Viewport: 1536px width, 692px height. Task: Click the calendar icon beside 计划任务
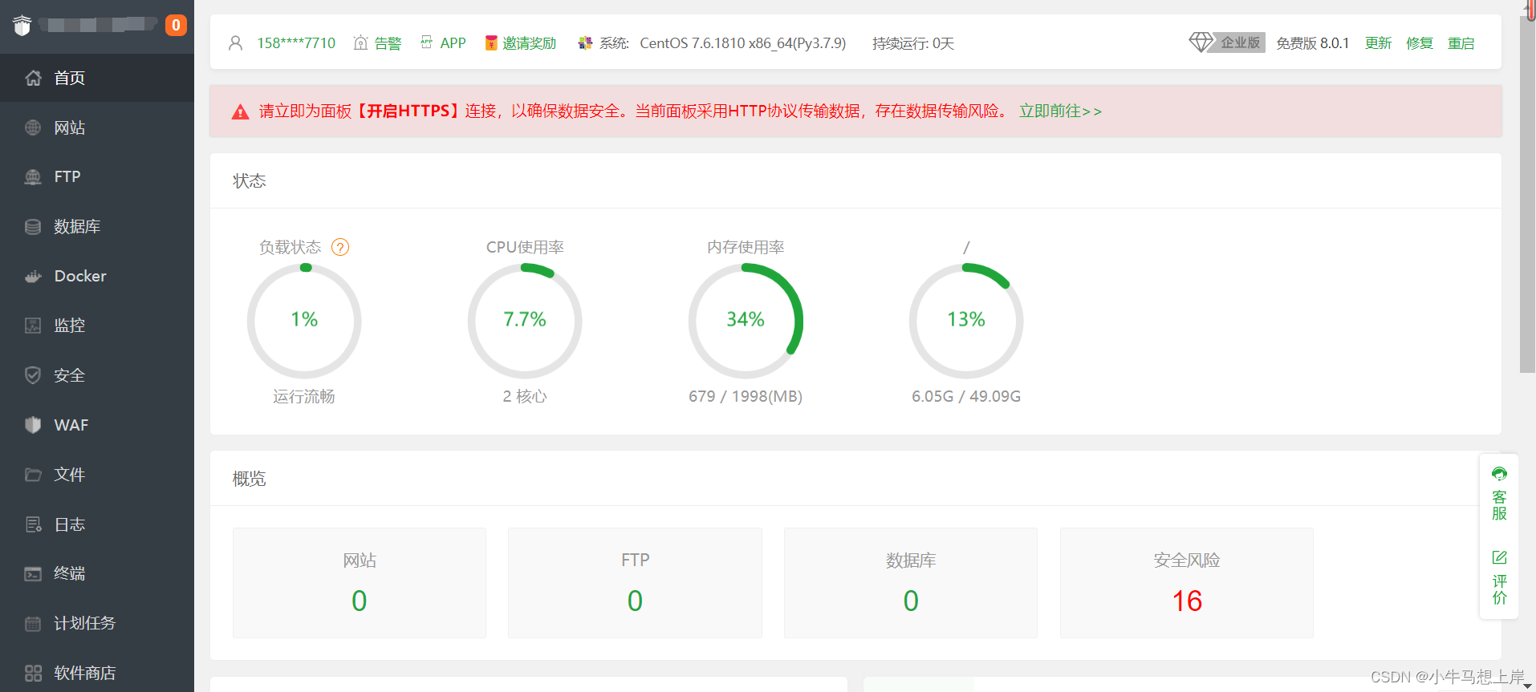pyautogui.click(x=33, y=624)
